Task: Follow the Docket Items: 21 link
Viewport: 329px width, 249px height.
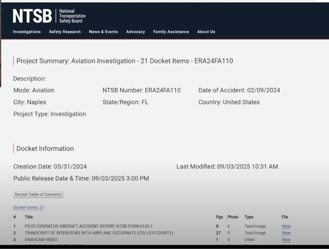Action: pyautogui.click(x=28, y=207)
